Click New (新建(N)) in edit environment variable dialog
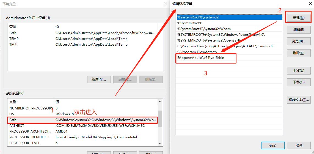The image size is (314, 154). pos(299,18)
